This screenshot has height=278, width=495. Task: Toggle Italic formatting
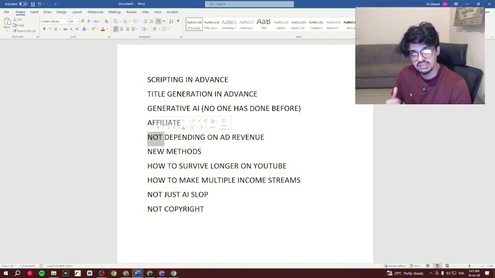[x=50, y=29]
